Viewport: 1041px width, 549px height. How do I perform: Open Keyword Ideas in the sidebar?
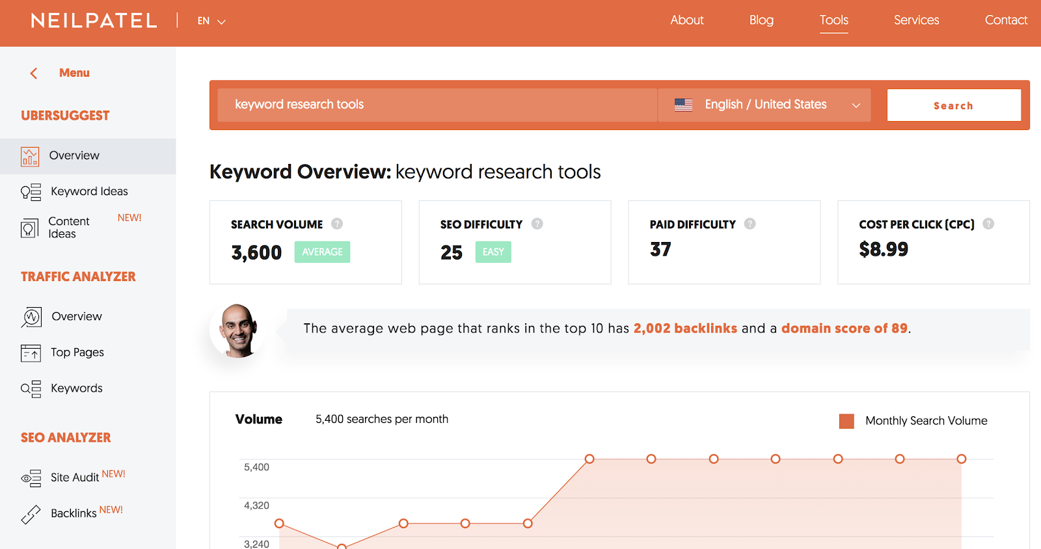[x=89, y=191]
